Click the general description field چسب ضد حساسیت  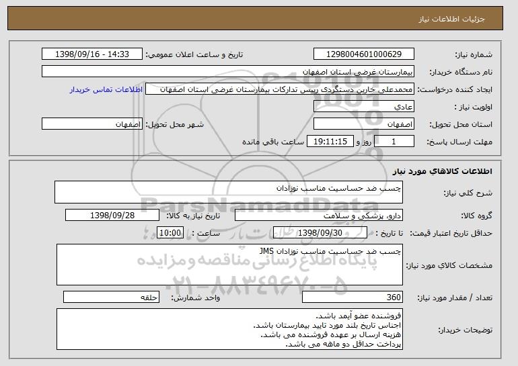tap(229, 192)
